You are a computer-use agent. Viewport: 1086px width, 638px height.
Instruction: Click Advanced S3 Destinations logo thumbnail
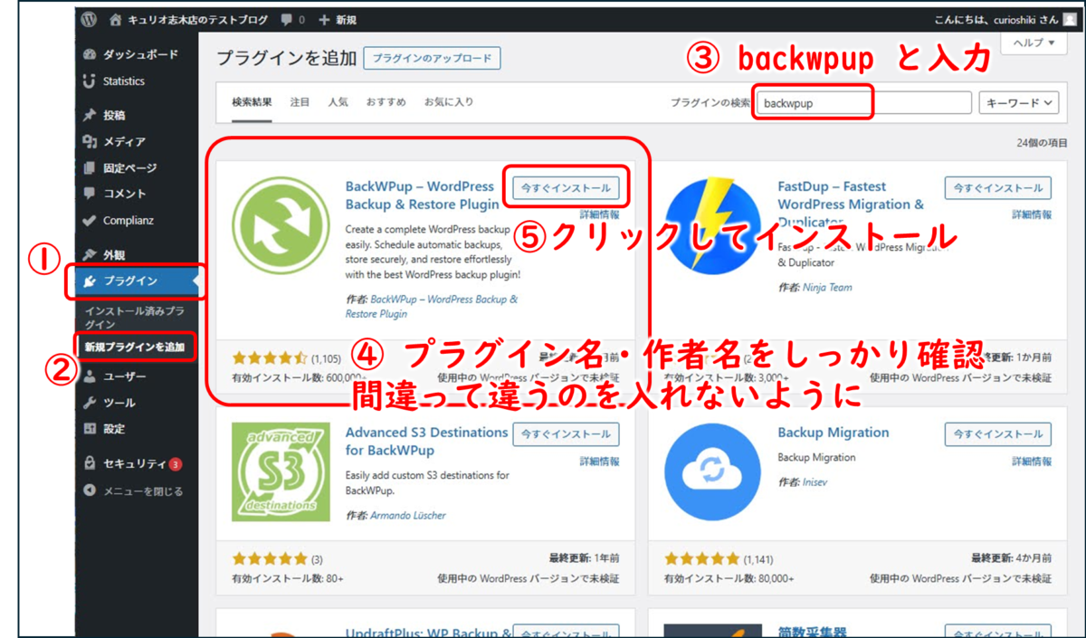tap(281, 472)
